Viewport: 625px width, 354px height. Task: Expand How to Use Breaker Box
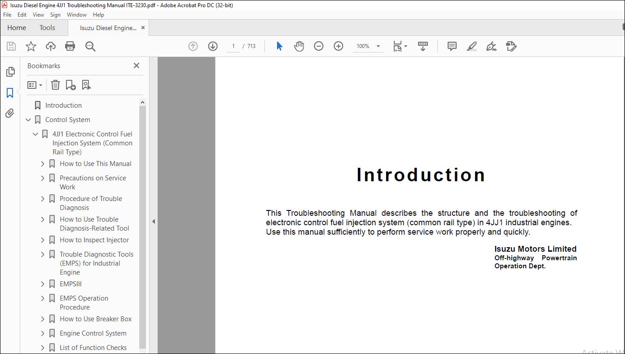click(43, 319)
